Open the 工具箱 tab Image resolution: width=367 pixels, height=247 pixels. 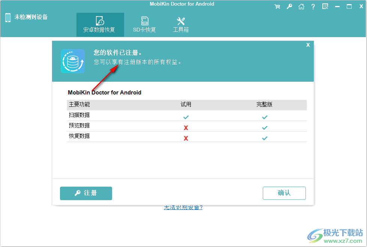(x=180, y=24)
